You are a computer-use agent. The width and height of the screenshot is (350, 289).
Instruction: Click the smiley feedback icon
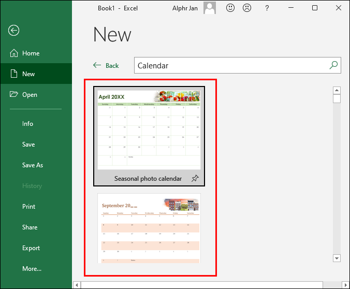pos(230,8)
